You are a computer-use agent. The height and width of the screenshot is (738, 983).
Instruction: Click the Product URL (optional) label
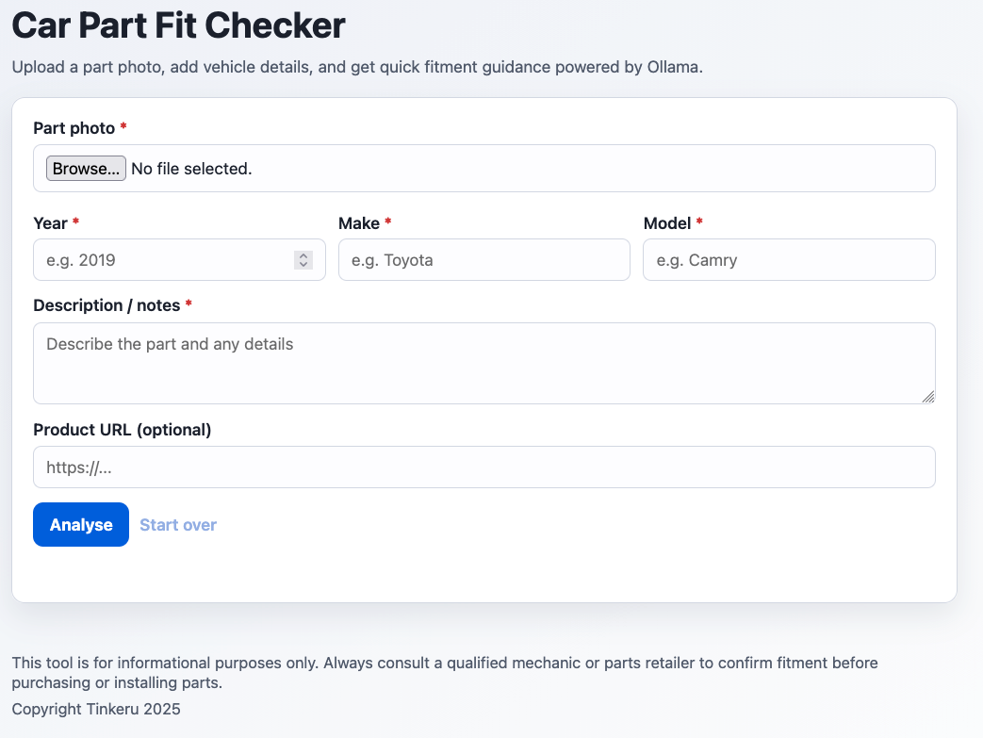click(122, 429)
